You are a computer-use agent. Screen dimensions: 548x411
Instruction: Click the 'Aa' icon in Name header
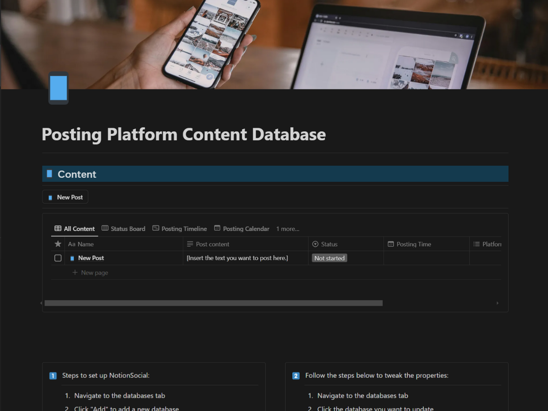[72, 244]
